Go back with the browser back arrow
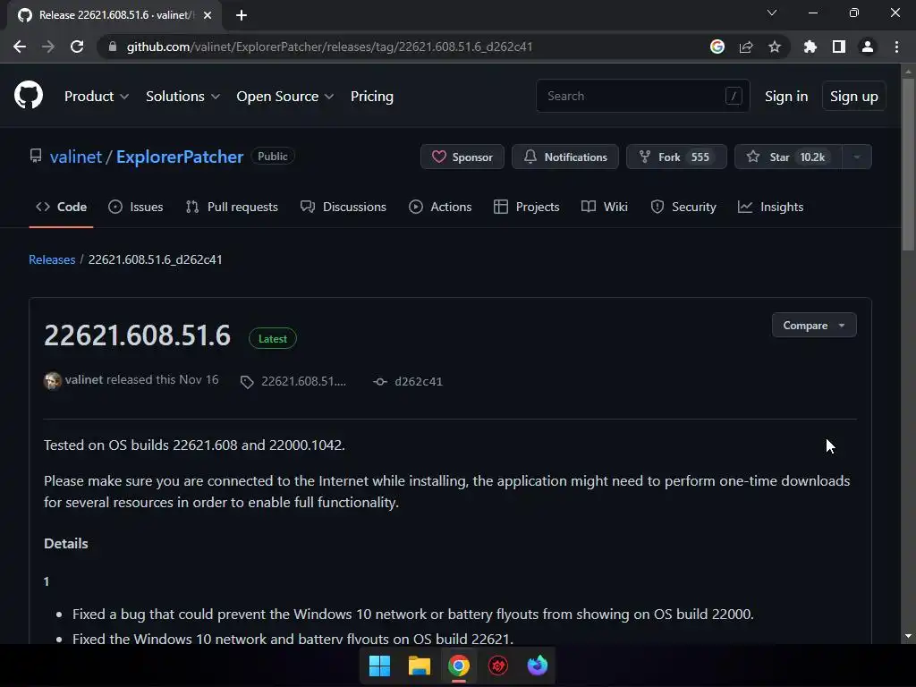 [20, 47]
